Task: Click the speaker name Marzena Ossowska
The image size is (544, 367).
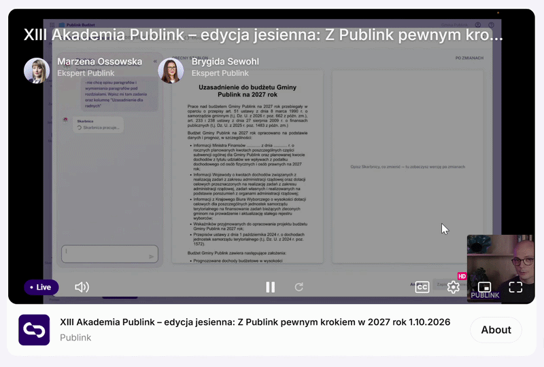Action: [99, 62]
